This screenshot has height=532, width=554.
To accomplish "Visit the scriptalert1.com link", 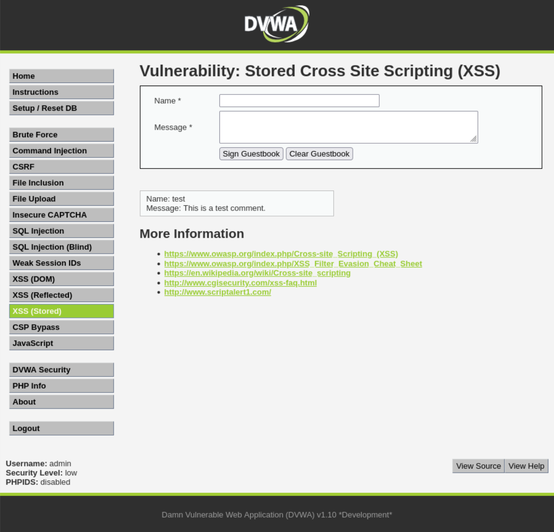I will point(218,292).
